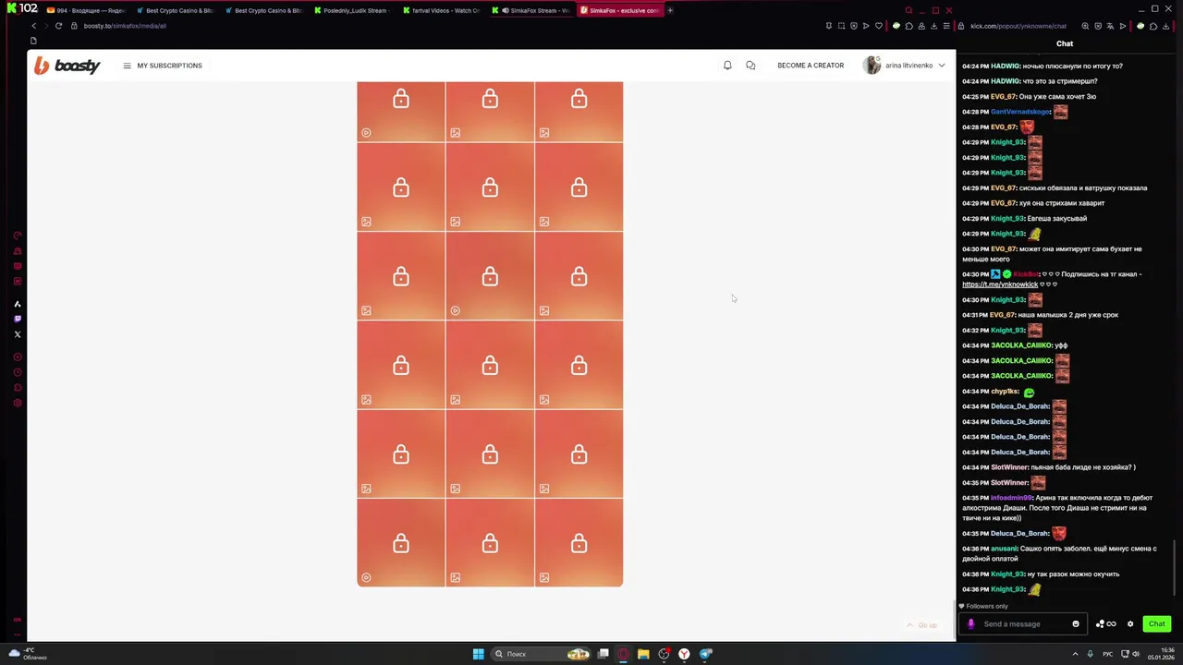This screenshot has height=665, width=1183.
Task: Open the t.me/ynknowkick link in chat
Action: [x=1000, y=284]
